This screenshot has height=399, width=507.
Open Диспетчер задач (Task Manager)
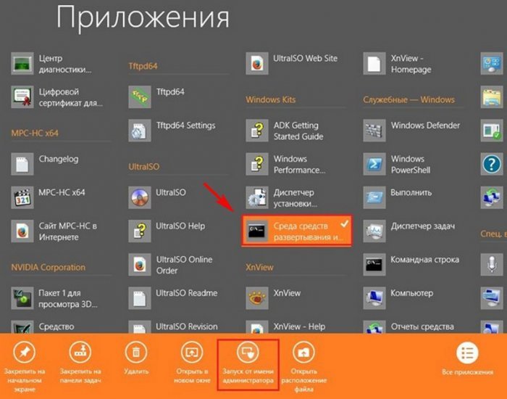point(409,231)
